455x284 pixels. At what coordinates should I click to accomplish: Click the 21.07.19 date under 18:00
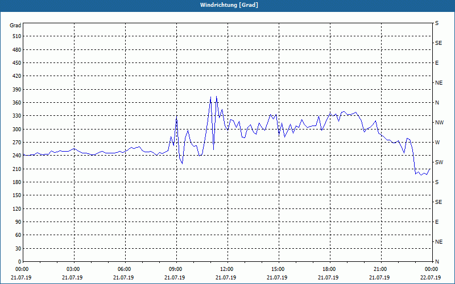tap(328, 278)
